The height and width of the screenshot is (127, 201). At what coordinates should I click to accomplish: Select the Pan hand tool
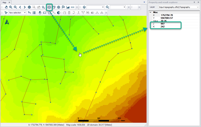point(6,7)
